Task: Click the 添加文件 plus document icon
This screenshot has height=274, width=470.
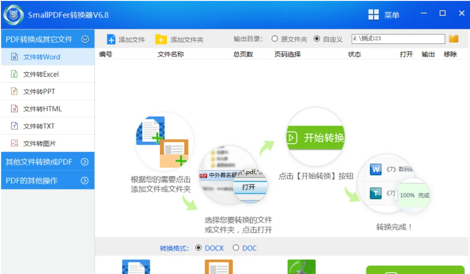Action: (x=111, y=39)
